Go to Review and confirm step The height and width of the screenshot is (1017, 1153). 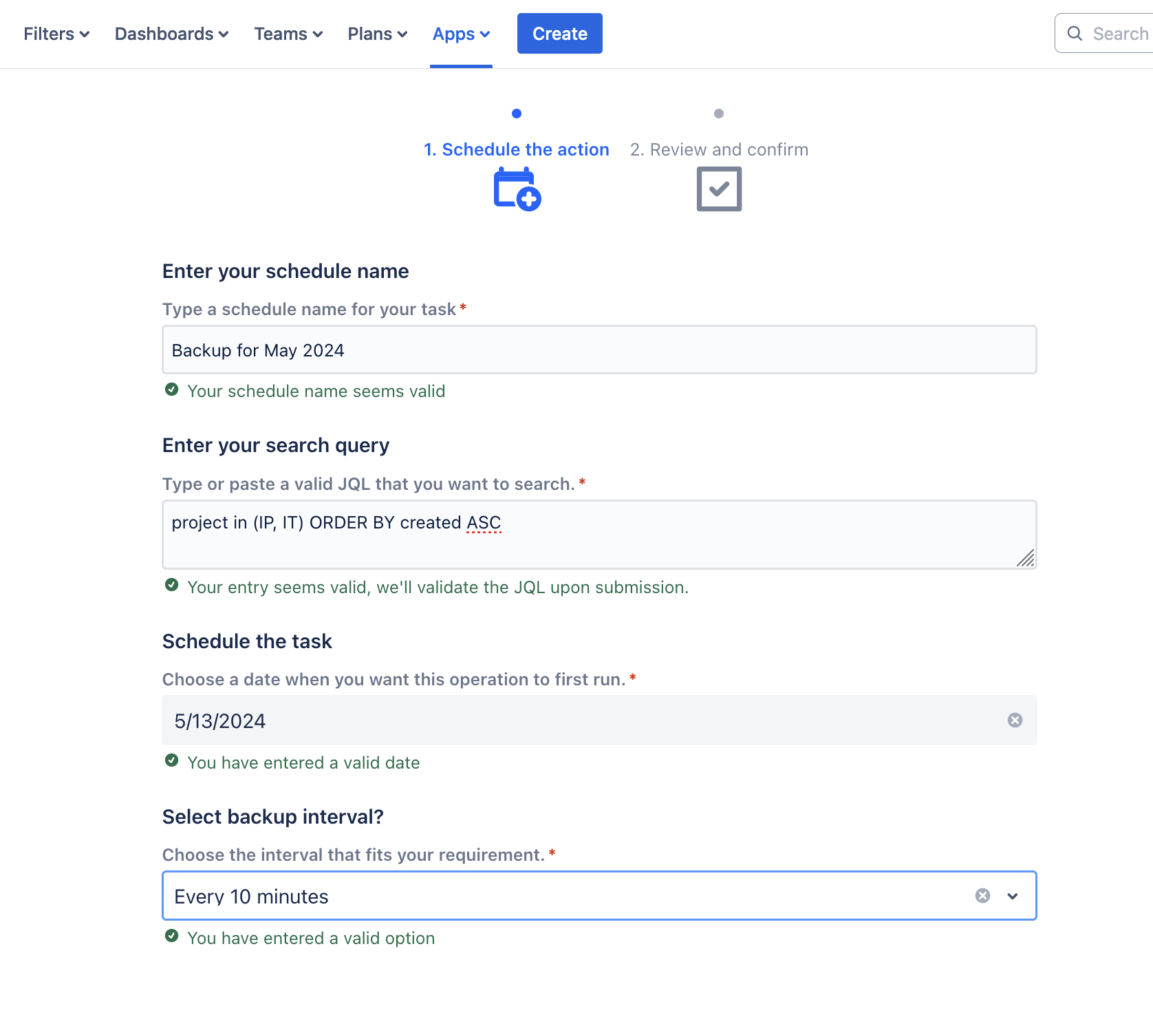pos(719,149)
